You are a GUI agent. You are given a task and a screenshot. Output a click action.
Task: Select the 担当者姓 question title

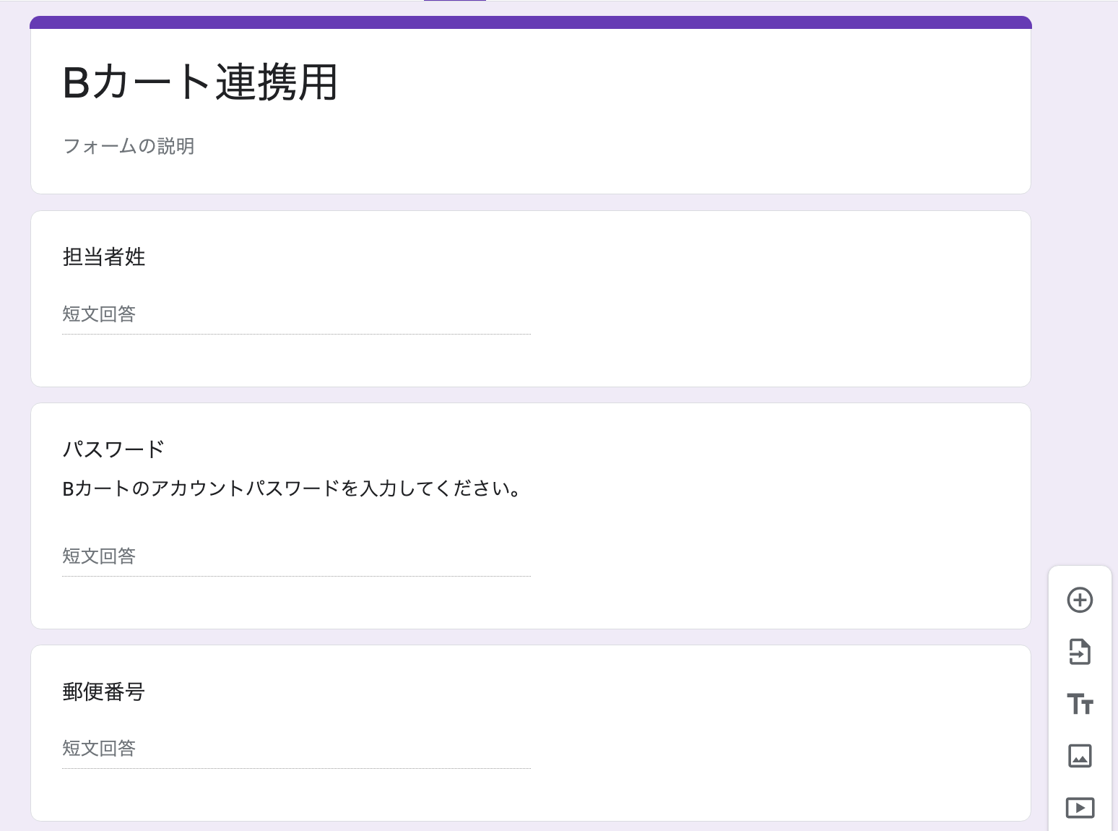[104, 257]
